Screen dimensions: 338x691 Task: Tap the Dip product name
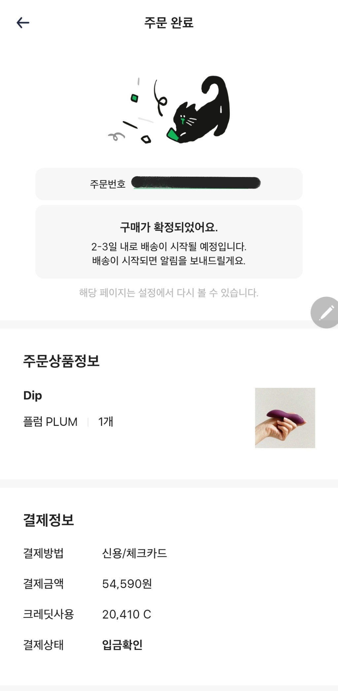pyautogui.click(x=33, y=395)
